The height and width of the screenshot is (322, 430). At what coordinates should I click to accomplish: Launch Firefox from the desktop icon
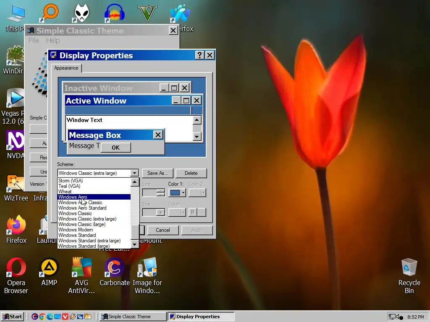click(x=16, y=225)
